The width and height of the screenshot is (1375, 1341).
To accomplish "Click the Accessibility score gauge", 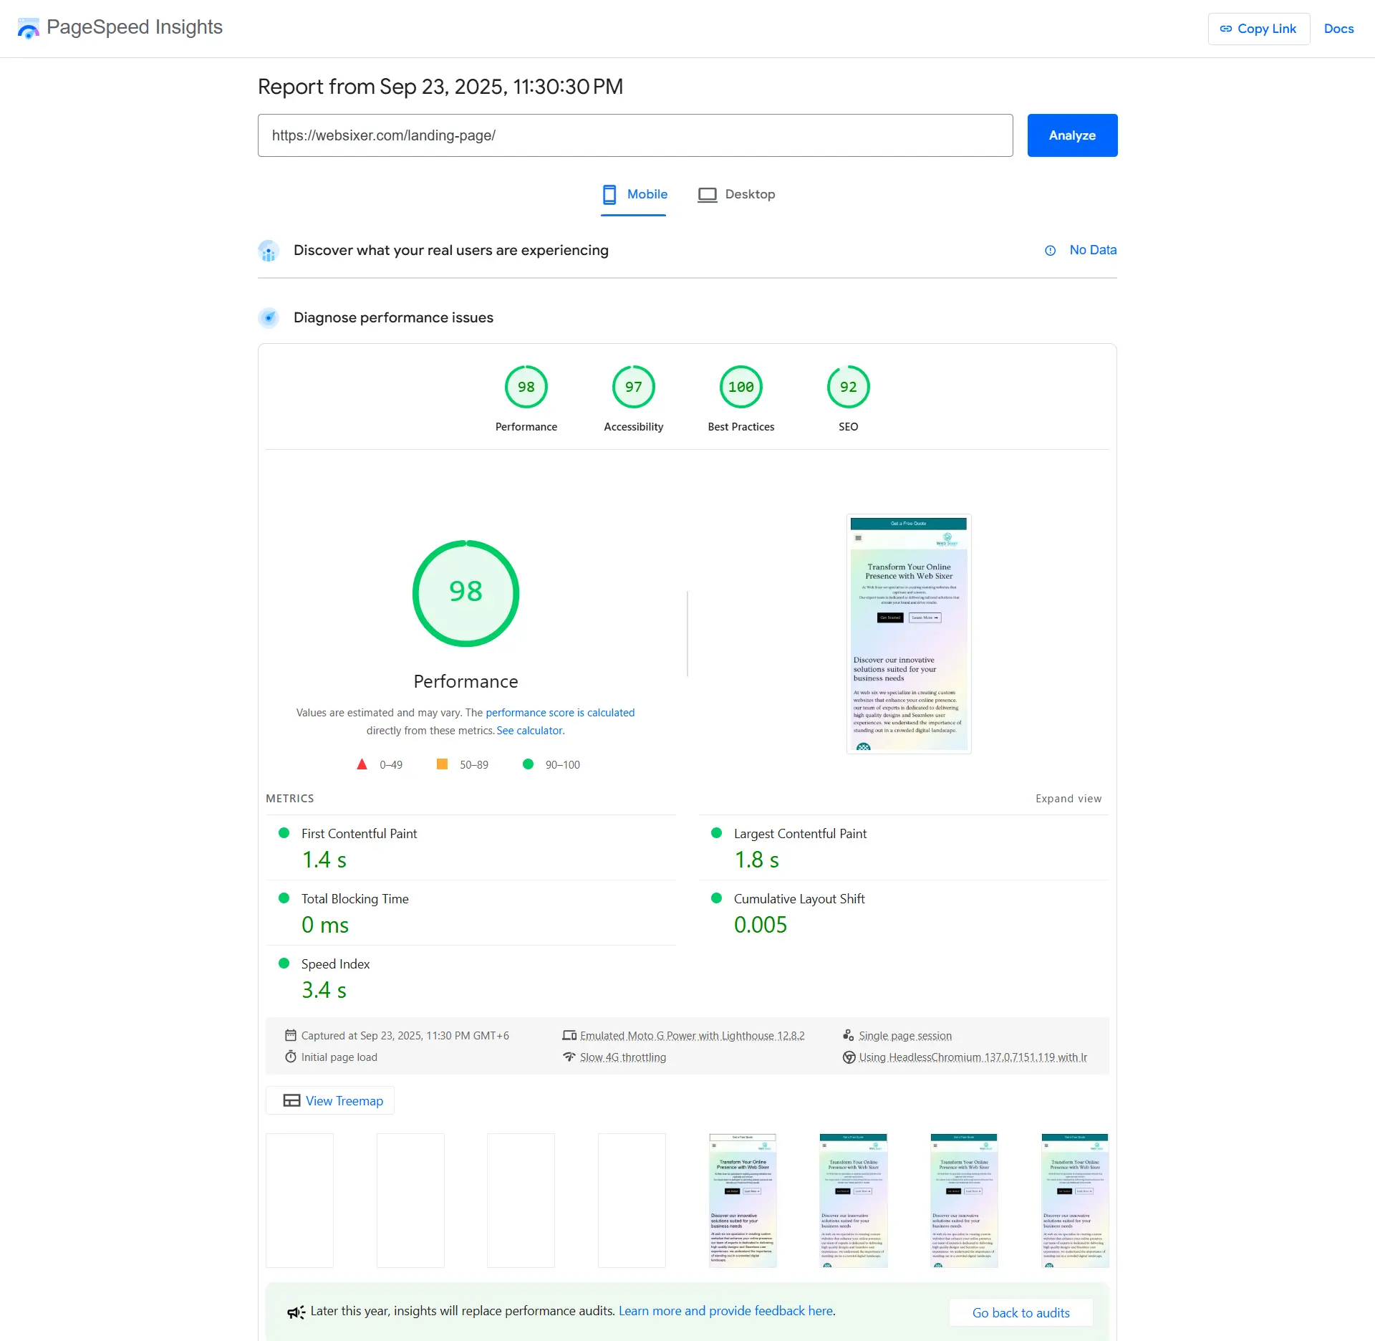I will click(x=633, y=388).
